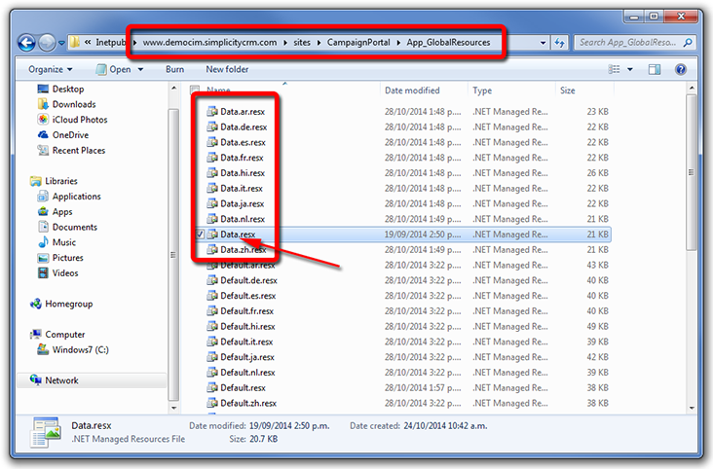713x469 pixels.
Task: Open the Organize menu
Action: [x=50, y=69]
